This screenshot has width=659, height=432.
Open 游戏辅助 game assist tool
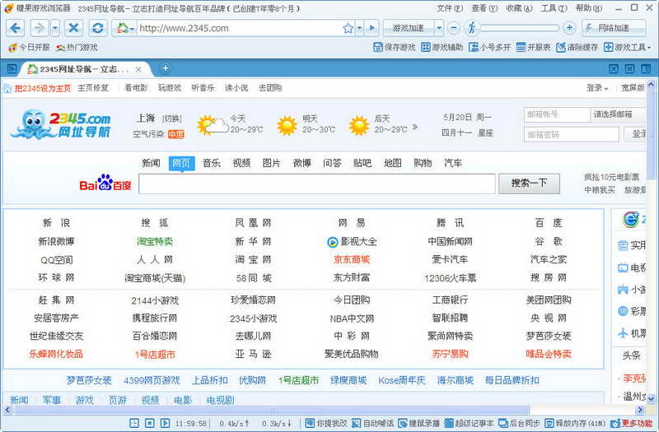click(442, 48)
